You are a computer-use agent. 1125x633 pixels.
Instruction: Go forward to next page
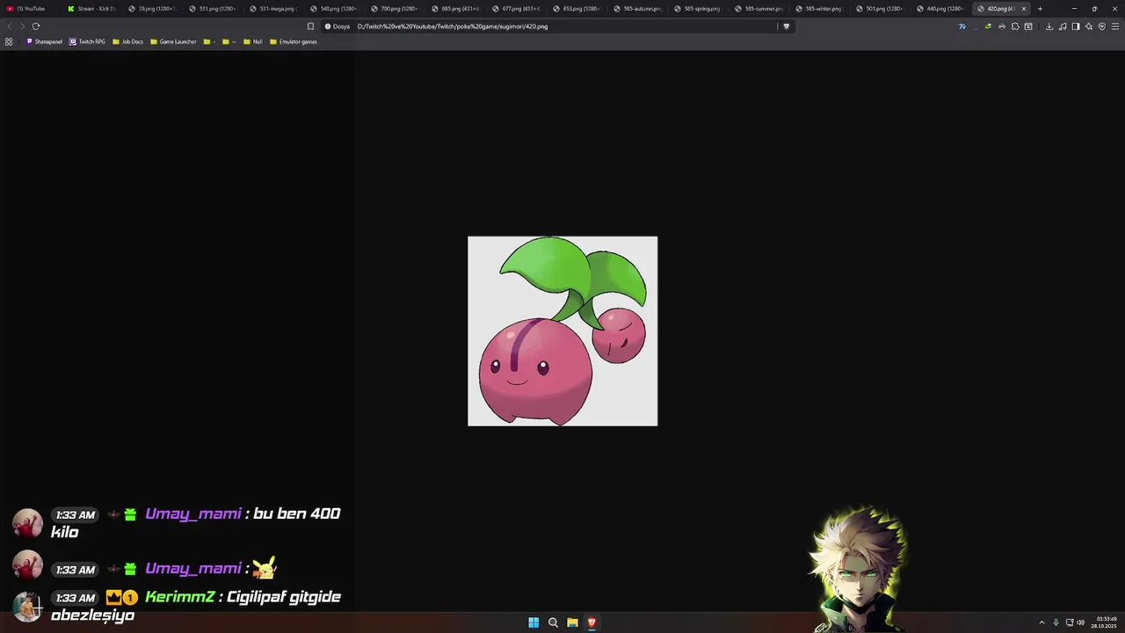pyautogui.click(x=23, y=26)
